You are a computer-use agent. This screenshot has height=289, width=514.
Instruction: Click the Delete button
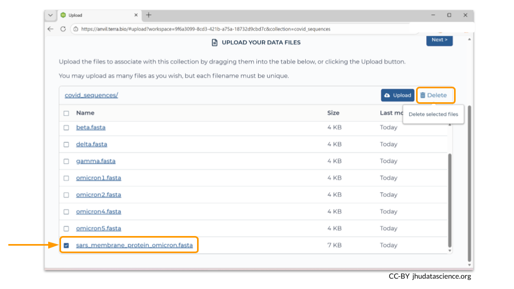(434, 95)
